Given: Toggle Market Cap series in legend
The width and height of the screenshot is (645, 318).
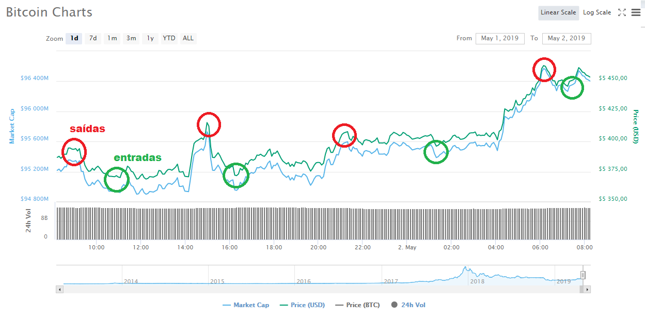Looking at the screenshot, I should [x=246, y=305].
